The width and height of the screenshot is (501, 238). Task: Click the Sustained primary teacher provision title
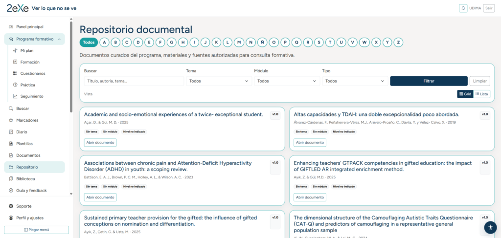170,221
